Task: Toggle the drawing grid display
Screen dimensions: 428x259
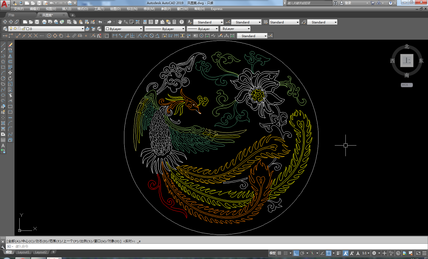Action: [279, 253]
